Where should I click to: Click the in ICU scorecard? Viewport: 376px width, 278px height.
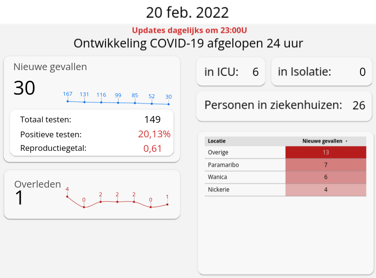(x=231, y=72)
